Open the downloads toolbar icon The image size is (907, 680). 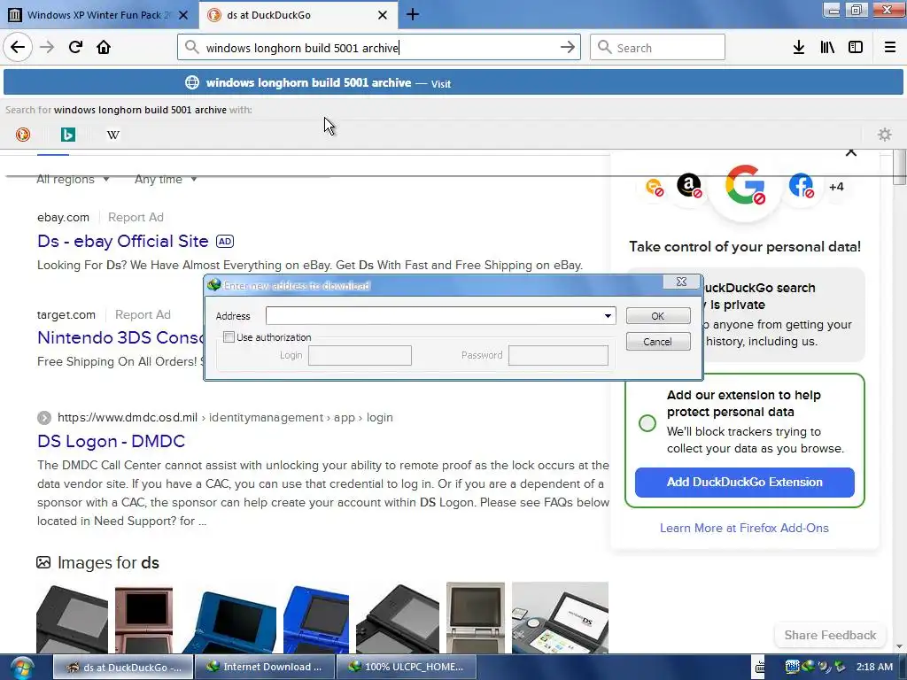799,47
